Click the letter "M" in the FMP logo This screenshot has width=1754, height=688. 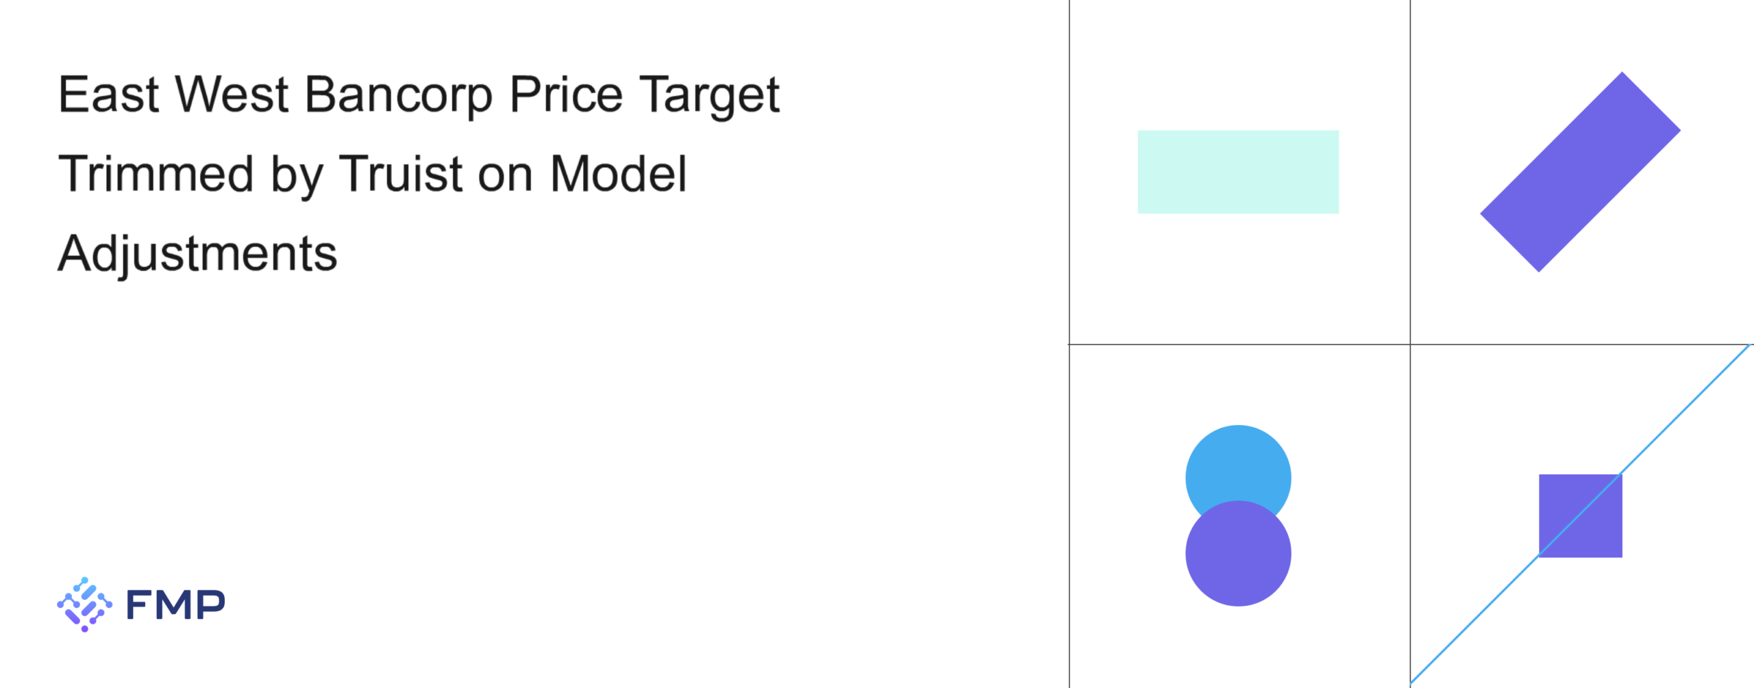point(175,605)
